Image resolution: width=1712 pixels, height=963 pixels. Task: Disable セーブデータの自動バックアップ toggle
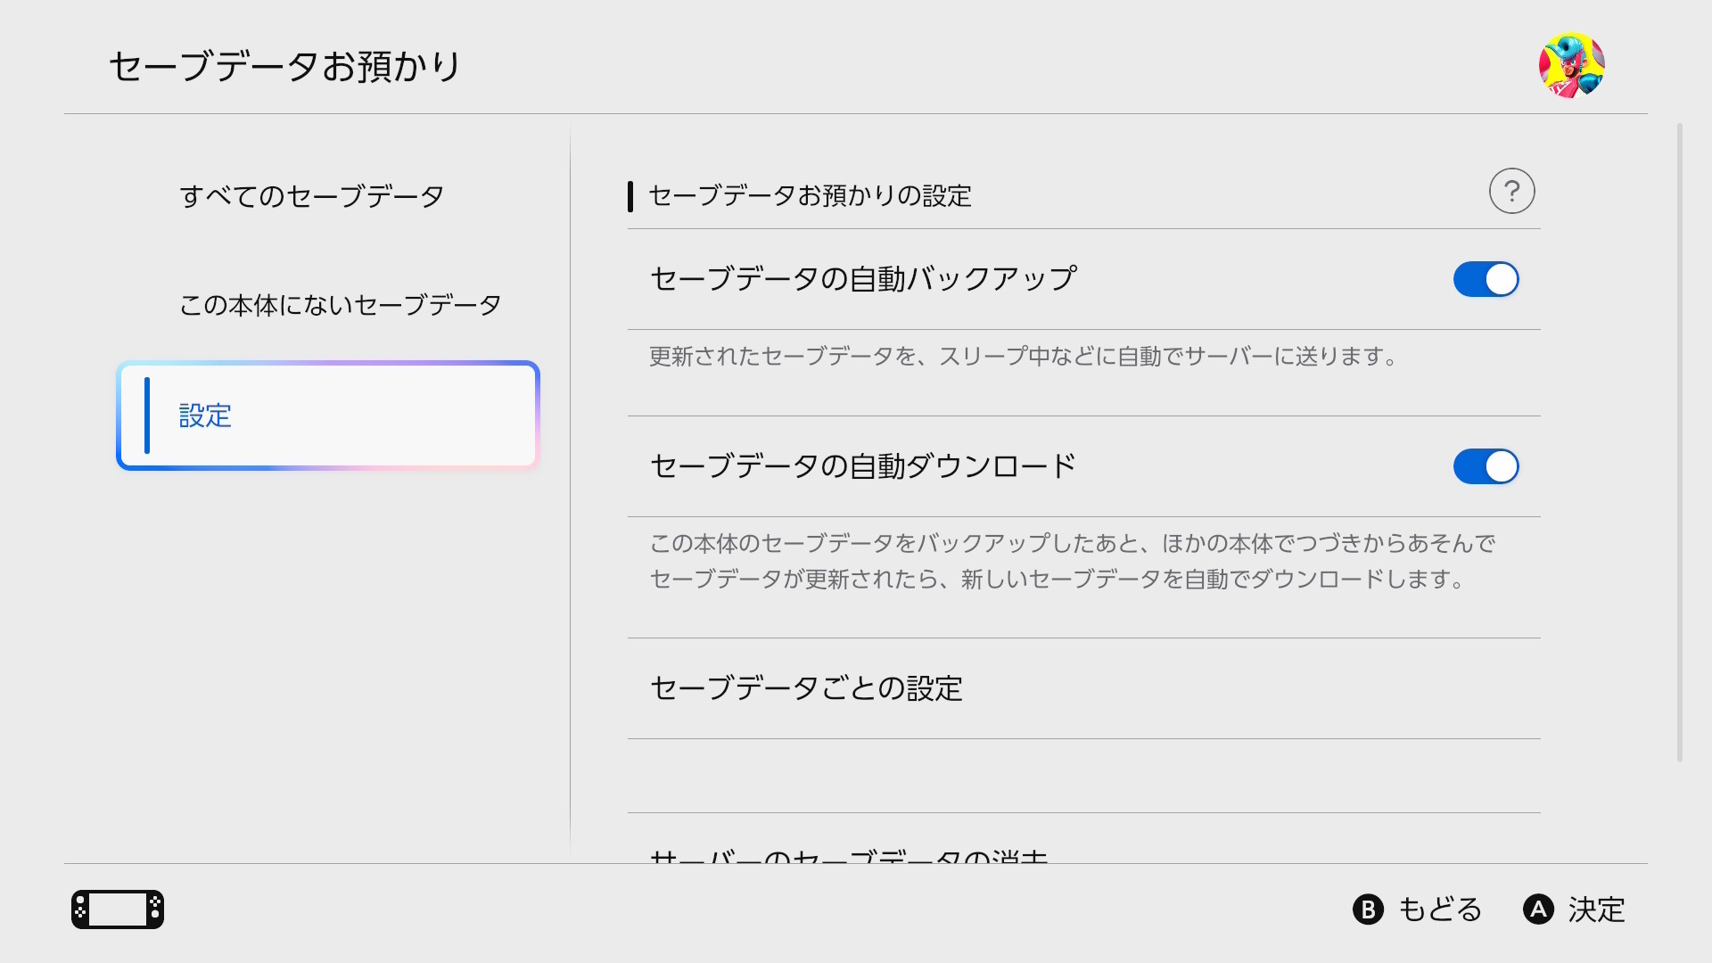pos(1486,279)
